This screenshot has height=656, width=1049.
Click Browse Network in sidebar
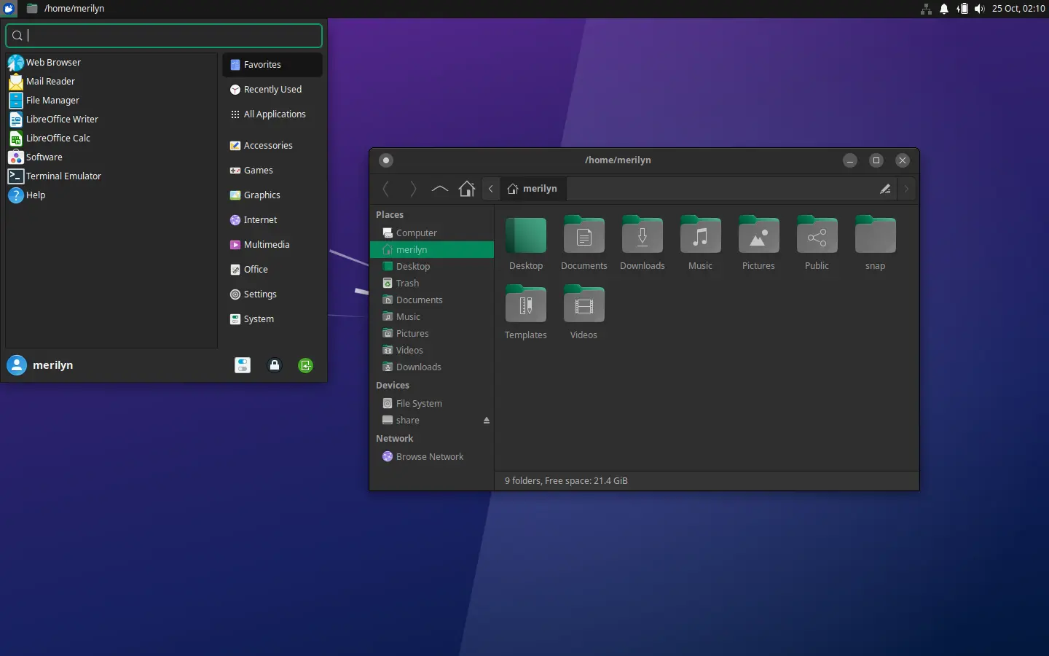pyautogui.click(x=429, y=457)
